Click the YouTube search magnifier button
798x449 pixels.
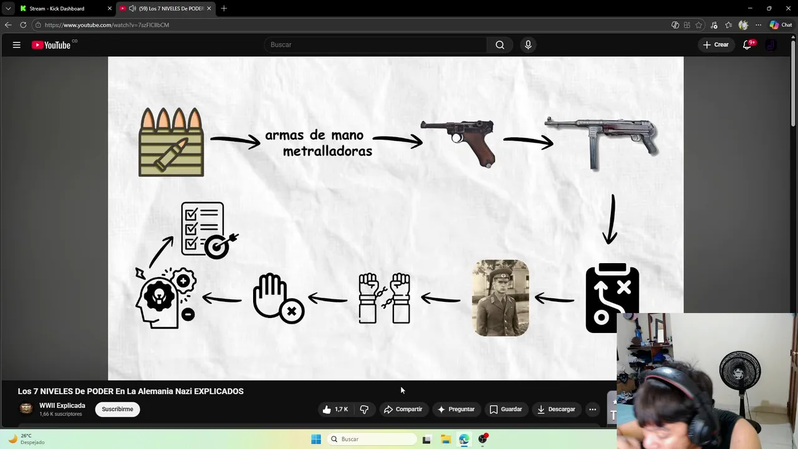(x=500, y=45)
